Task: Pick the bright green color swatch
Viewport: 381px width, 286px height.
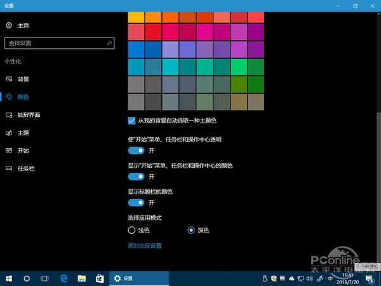Action: [239, 67]
